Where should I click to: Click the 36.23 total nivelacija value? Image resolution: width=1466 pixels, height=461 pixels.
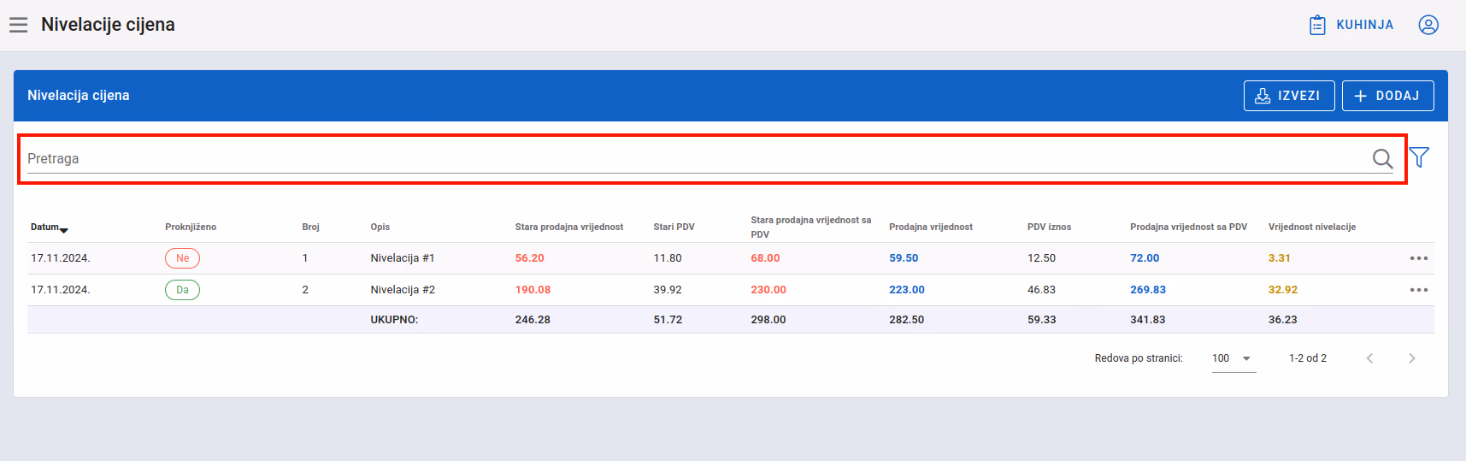pyautogui.click(x=1283, y=320)
